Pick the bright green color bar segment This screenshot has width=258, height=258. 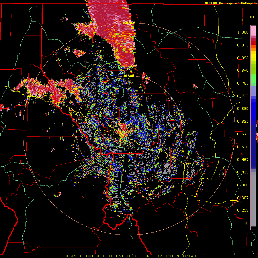(253, 78)
